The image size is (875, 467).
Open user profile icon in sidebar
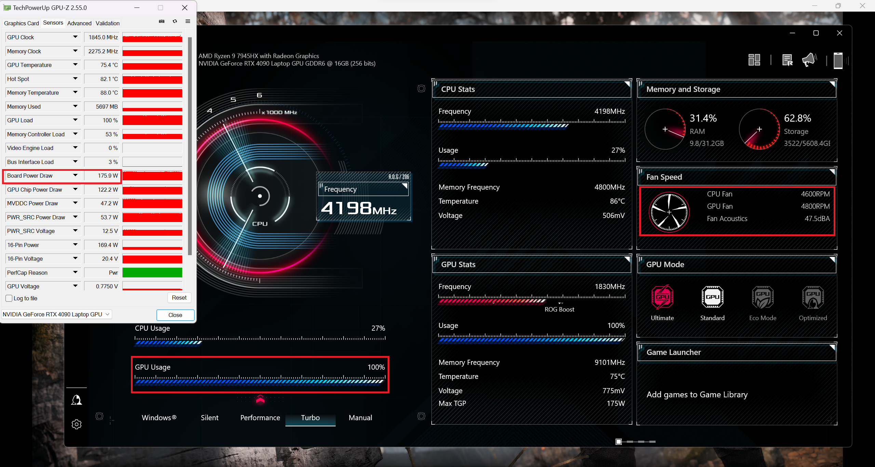pyautogui.click(x=76, y=400)
